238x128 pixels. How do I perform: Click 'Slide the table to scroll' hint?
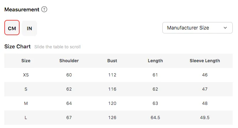[57, 47]
